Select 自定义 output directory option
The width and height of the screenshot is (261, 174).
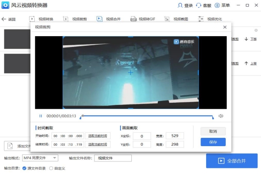click(51, 168)
